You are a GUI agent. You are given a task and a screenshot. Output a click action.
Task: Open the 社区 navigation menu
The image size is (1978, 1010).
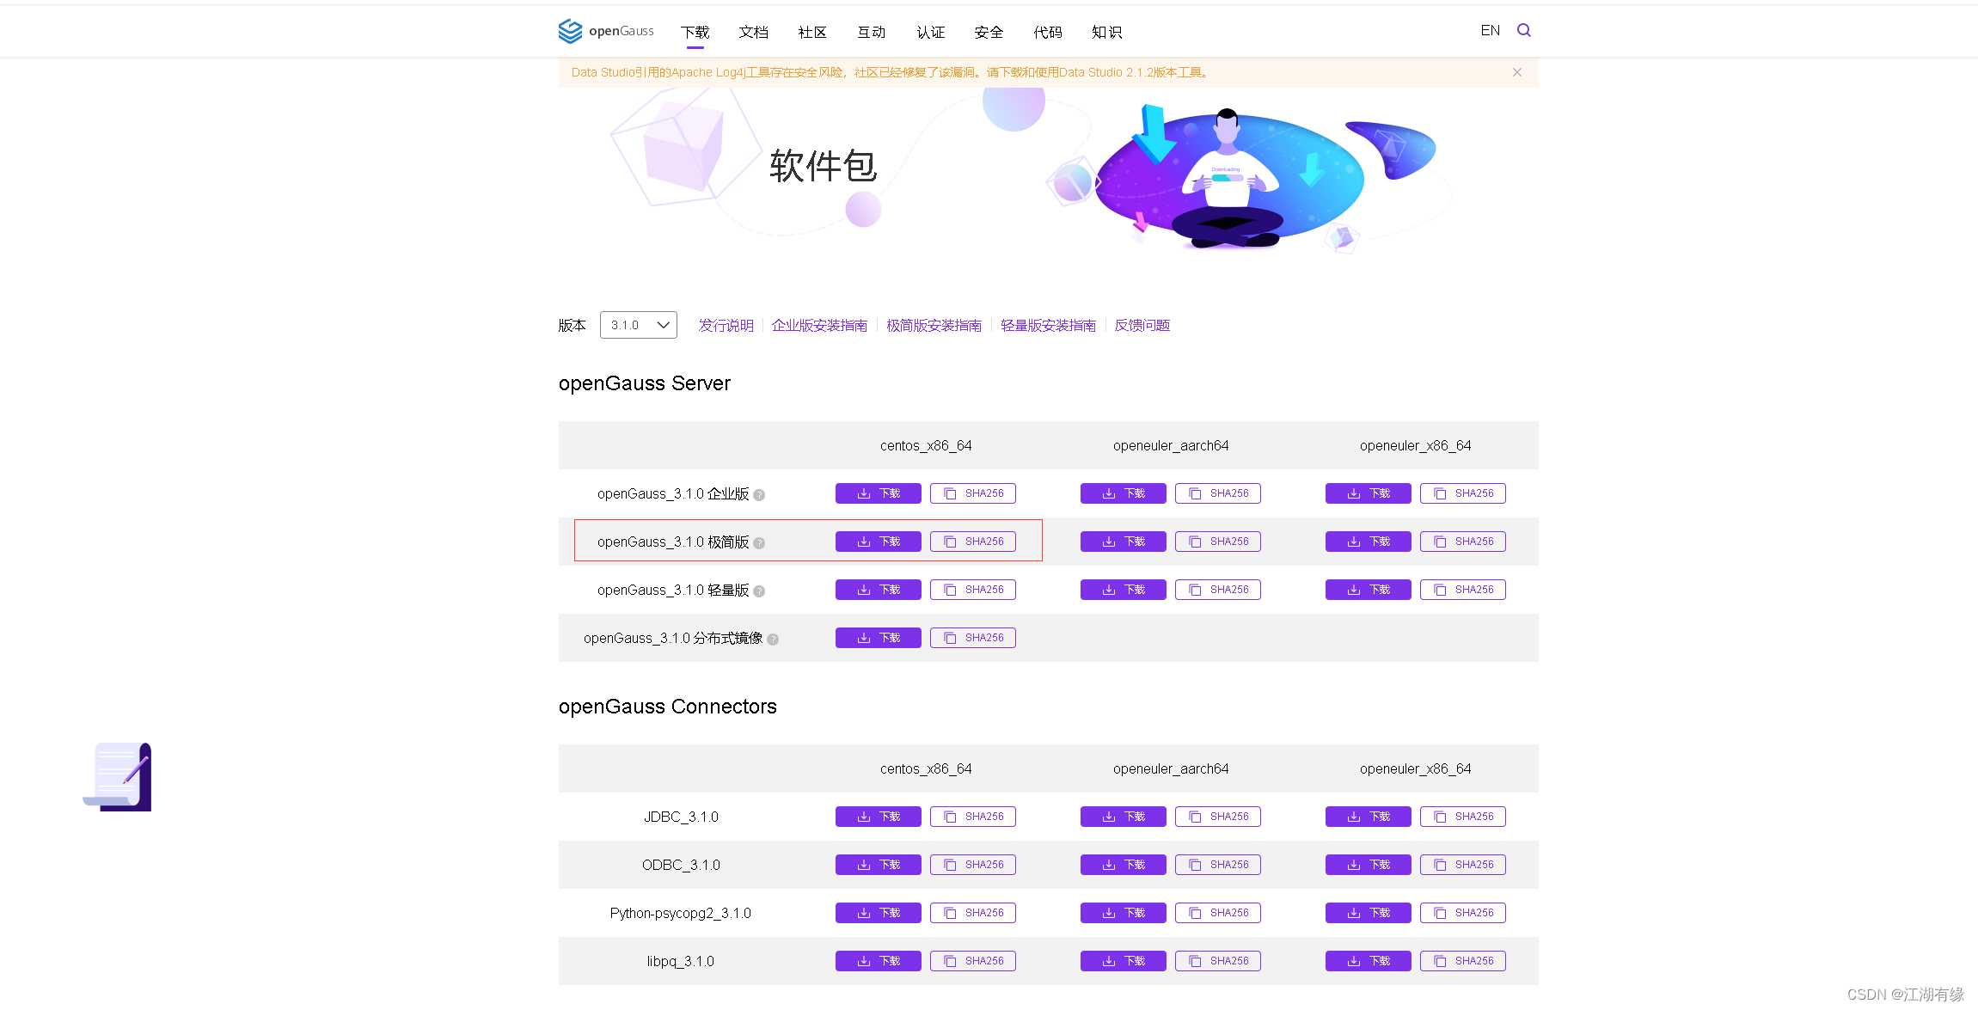[x=811, y=32]
